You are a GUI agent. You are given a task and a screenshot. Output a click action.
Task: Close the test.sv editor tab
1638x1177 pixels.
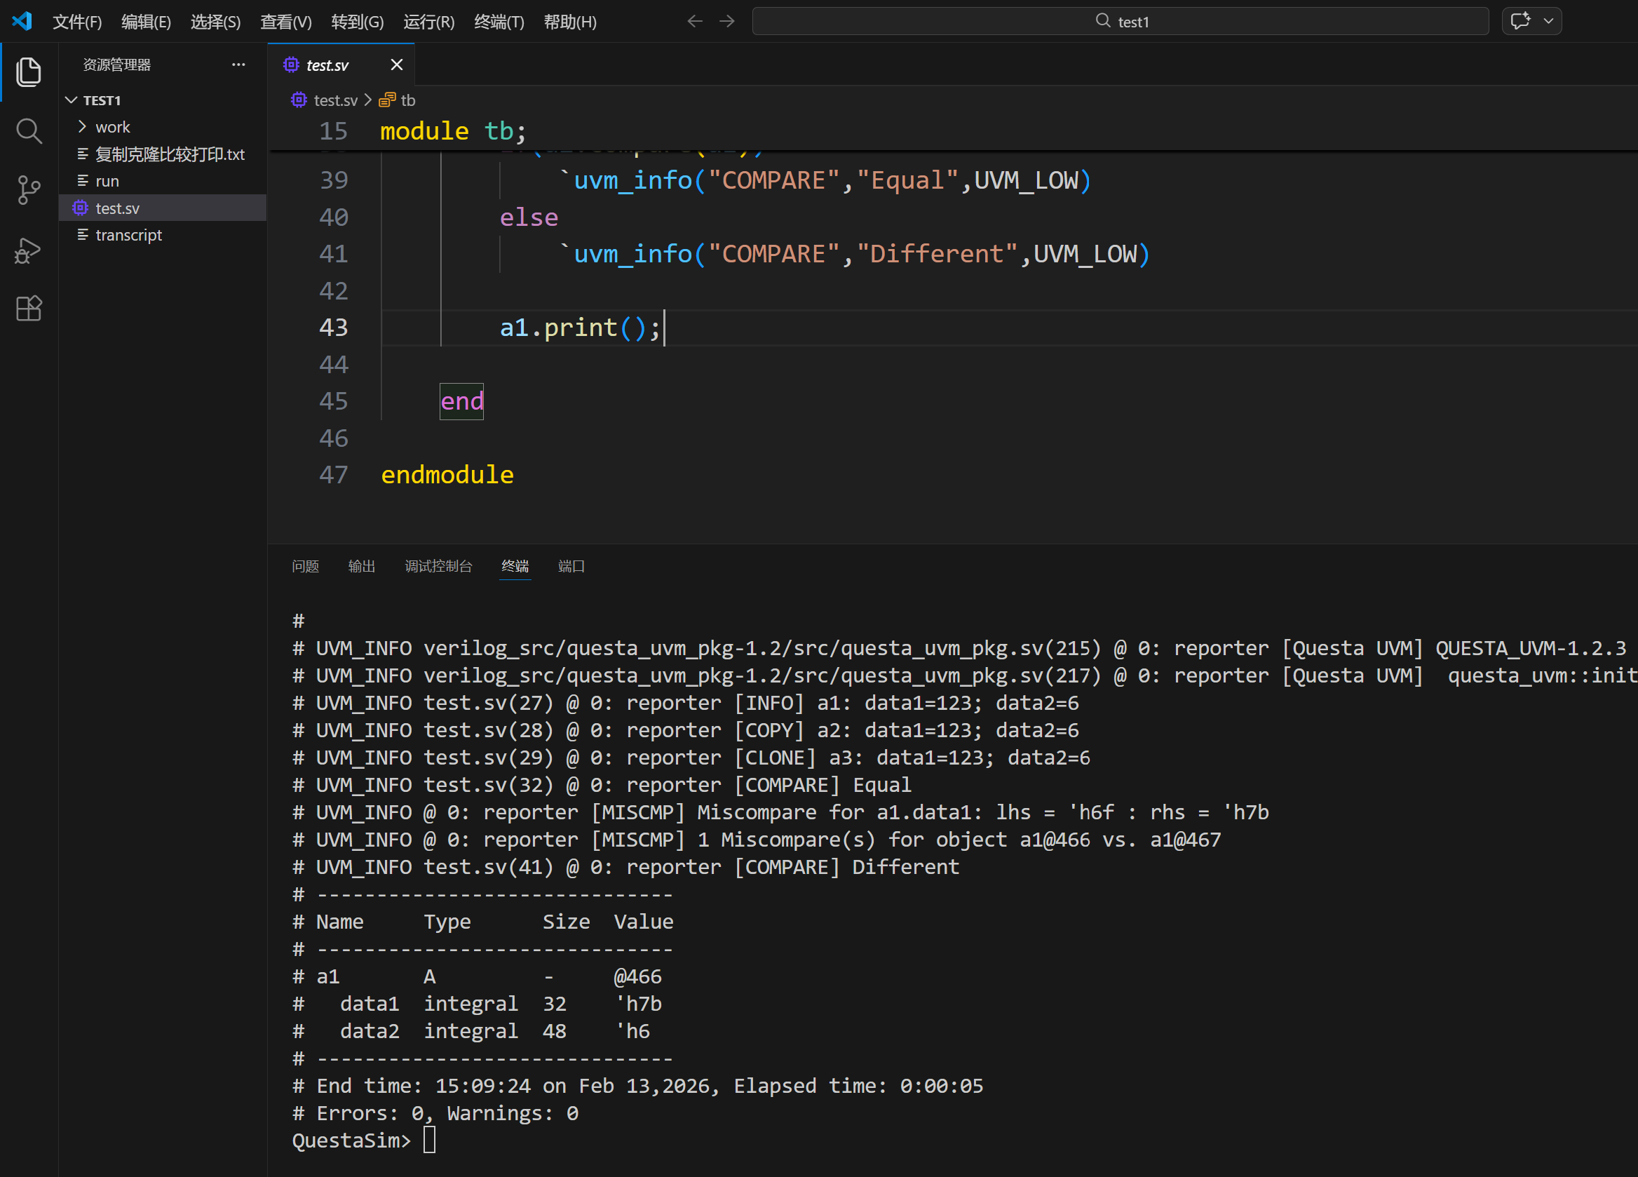pos(396,65)
